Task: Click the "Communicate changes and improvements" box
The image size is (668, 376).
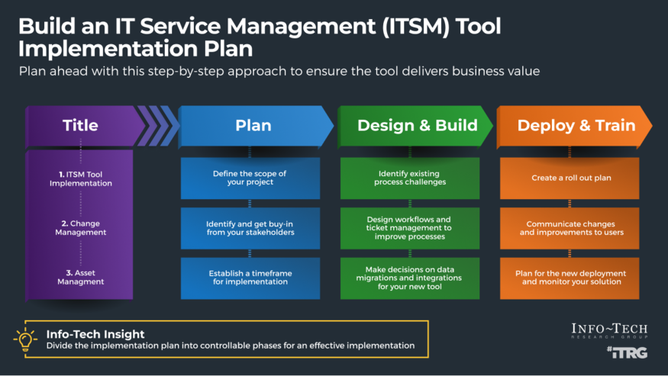Action: [x=570, y=227]
